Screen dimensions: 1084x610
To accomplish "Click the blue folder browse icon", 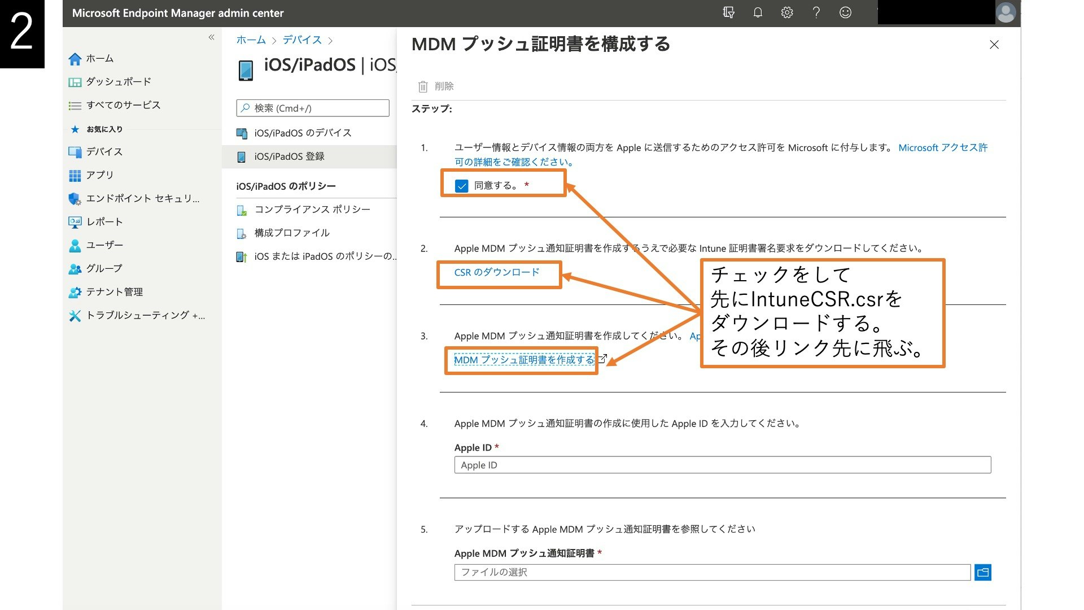I will point(983,573).
